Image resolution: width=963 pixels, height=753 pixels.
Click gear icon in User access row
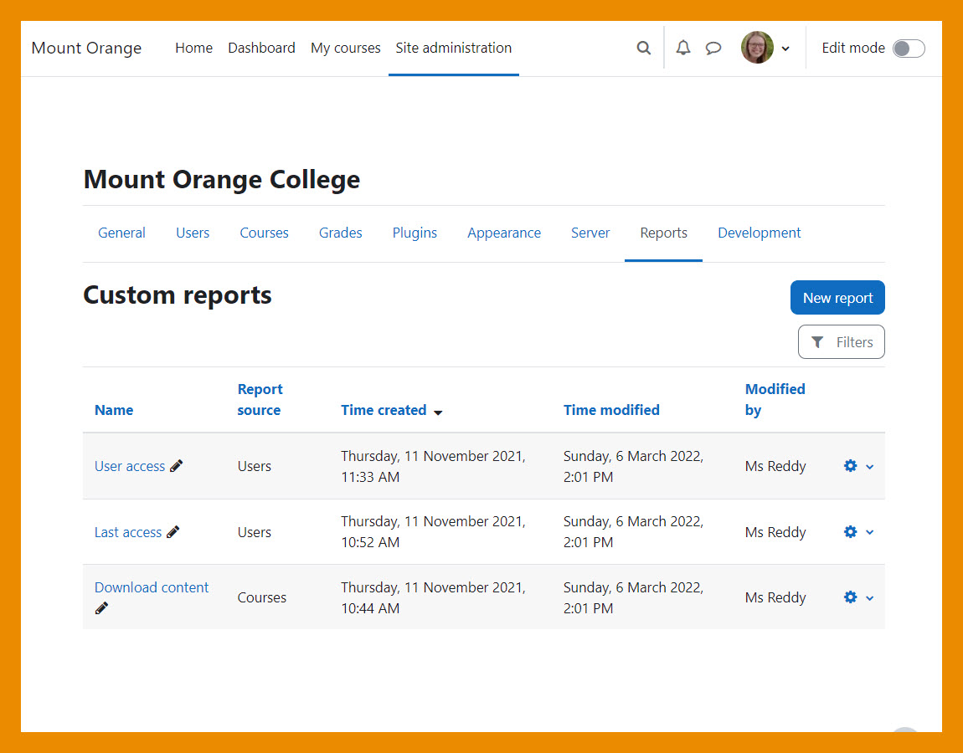tap(850, 466)
